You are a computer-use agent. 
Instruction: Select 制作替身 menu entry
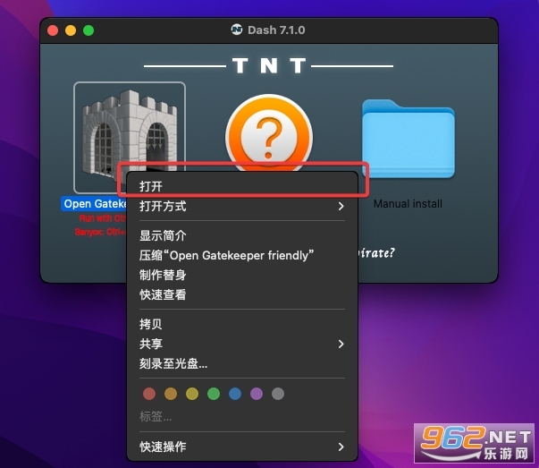tap(242, 275)
